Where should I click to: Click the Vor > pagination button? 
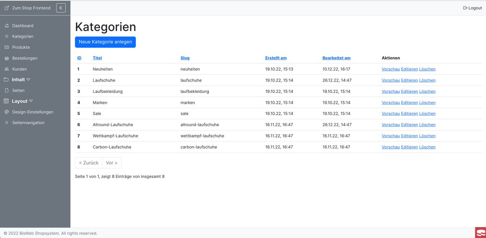(112, 163)
